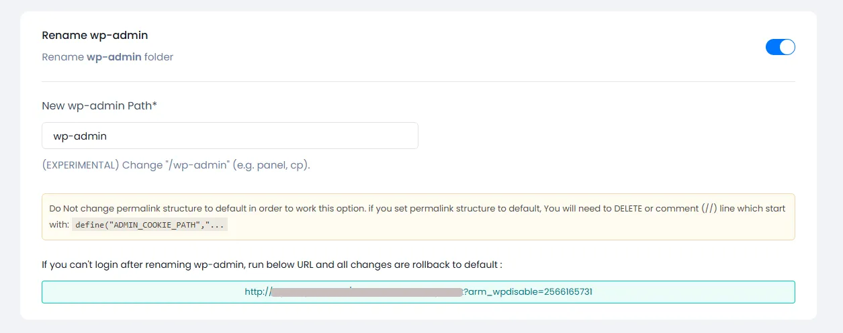843x333 pixels.
Task: Click the "New wp-admin Path*" field label
Action: [x=97, y=105]
